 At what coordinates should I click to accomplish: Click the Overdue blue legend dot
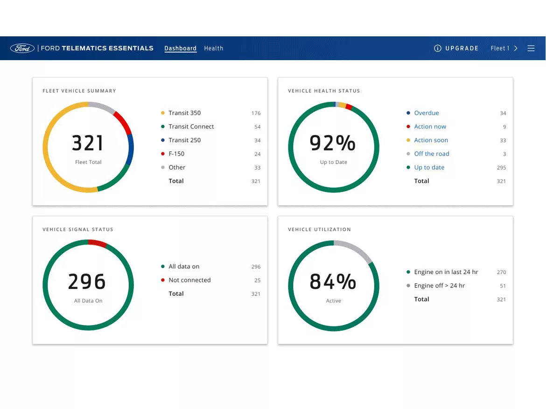pyautogui.click(x=408, y=113)
